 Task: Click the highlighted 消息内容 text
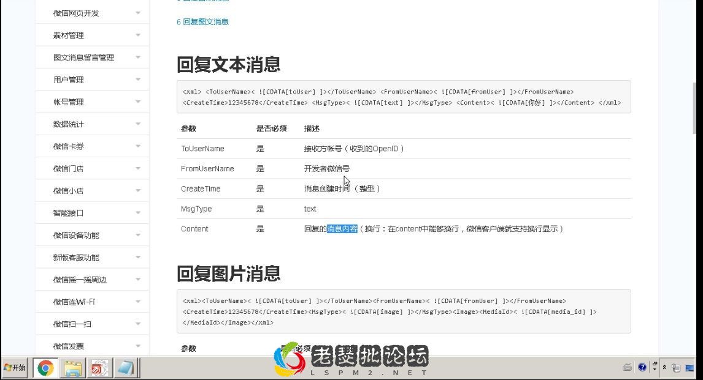342,229
